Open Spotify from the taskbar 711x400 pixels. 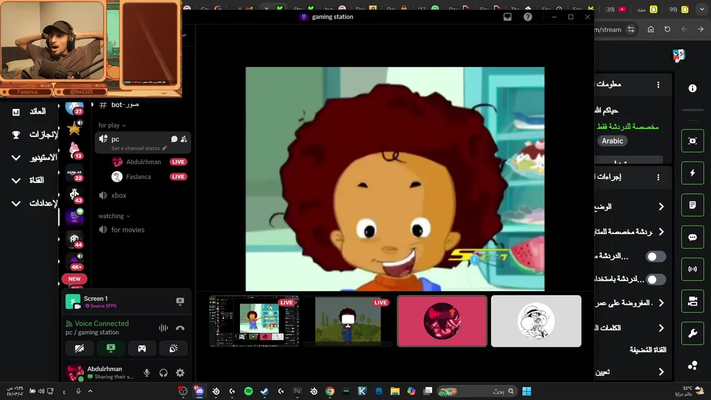click(x=248, y=391)
